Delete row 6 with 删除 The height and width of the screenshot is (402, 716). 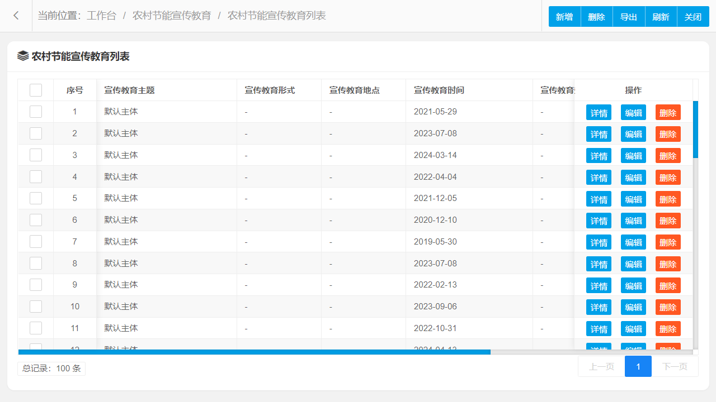coord(668,221)
